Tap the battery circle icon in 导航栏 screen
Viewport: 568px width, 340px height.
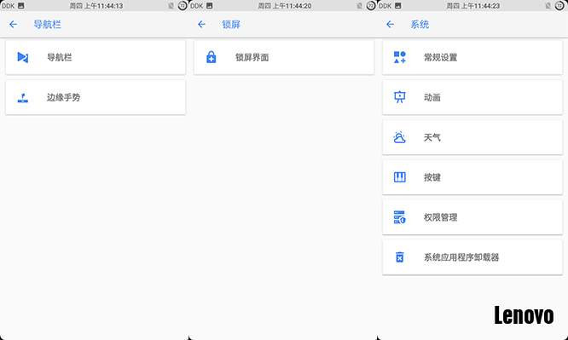coord(183,6)
